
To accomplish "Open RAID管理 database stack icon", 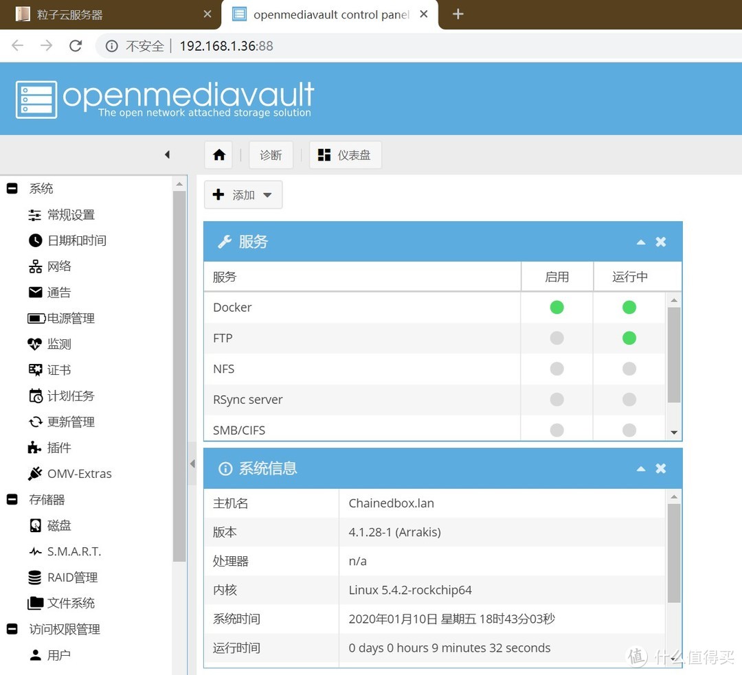I will [34, 577].
